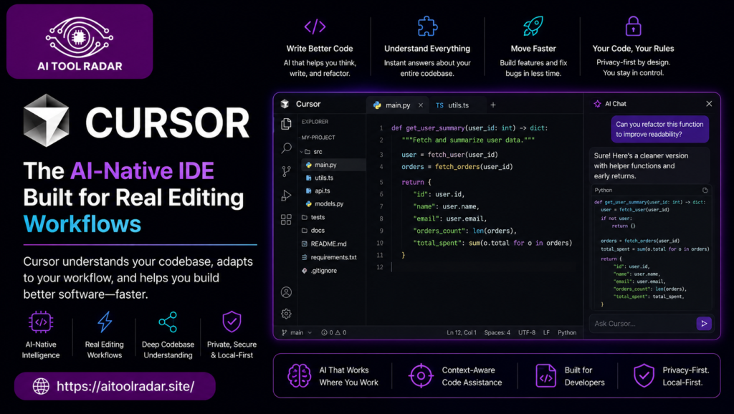Click the Python icon on main.py tab
This screenshot has width=734, height=414.
coord(377,105)
